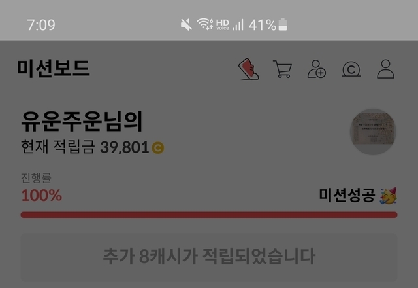The image size is (418, 288).
Task: Tap the 7:09 clock in status bar
Action: tap(40, 25)
